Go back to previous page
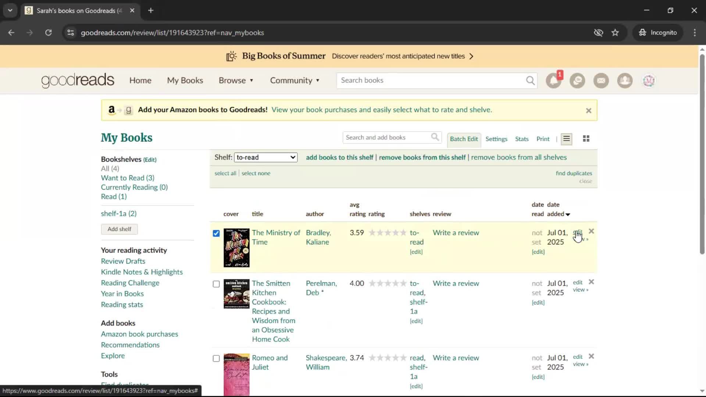 click(x=11, y=33)
